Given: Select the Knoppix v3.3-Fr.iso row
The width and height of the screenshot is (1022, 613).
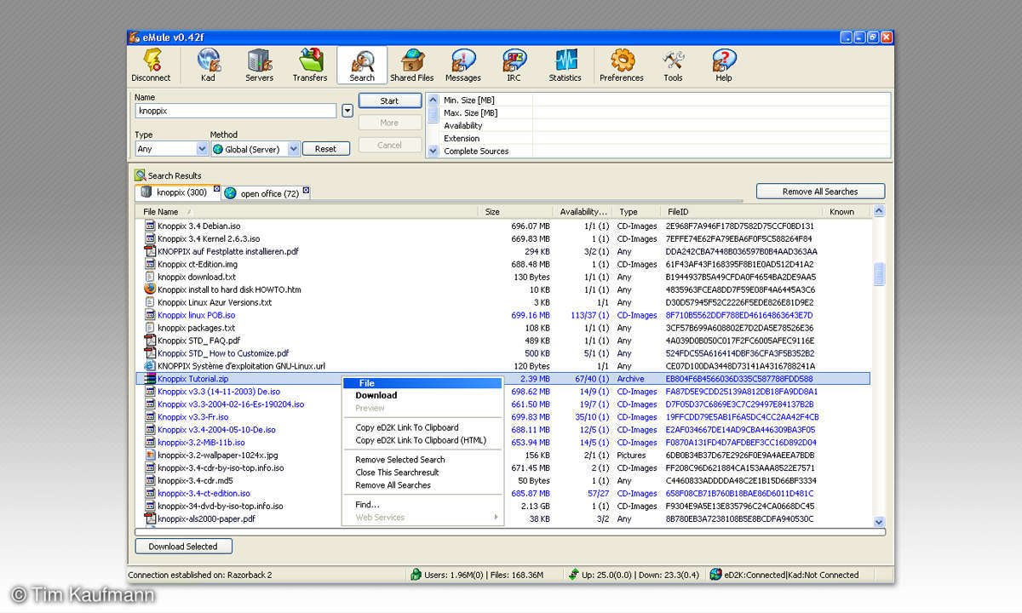Looking at the screenshot, I should pos(503,417).
